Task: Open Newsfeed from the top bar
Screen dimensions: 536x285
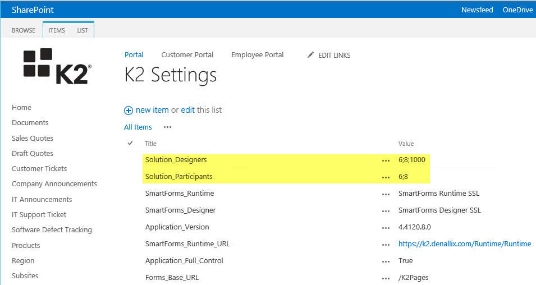Action: pos(477,10)
